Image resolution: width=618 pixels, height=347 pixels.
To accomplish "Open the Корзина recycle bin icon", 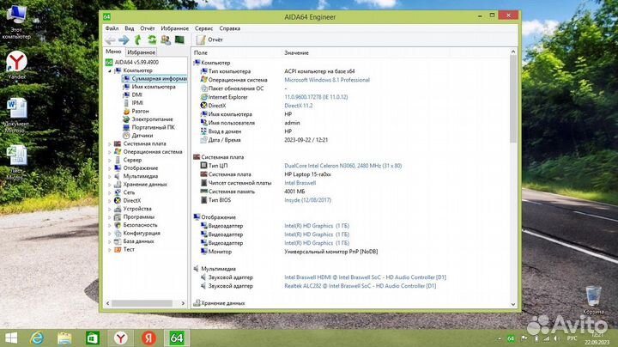I will coord(593,300).
